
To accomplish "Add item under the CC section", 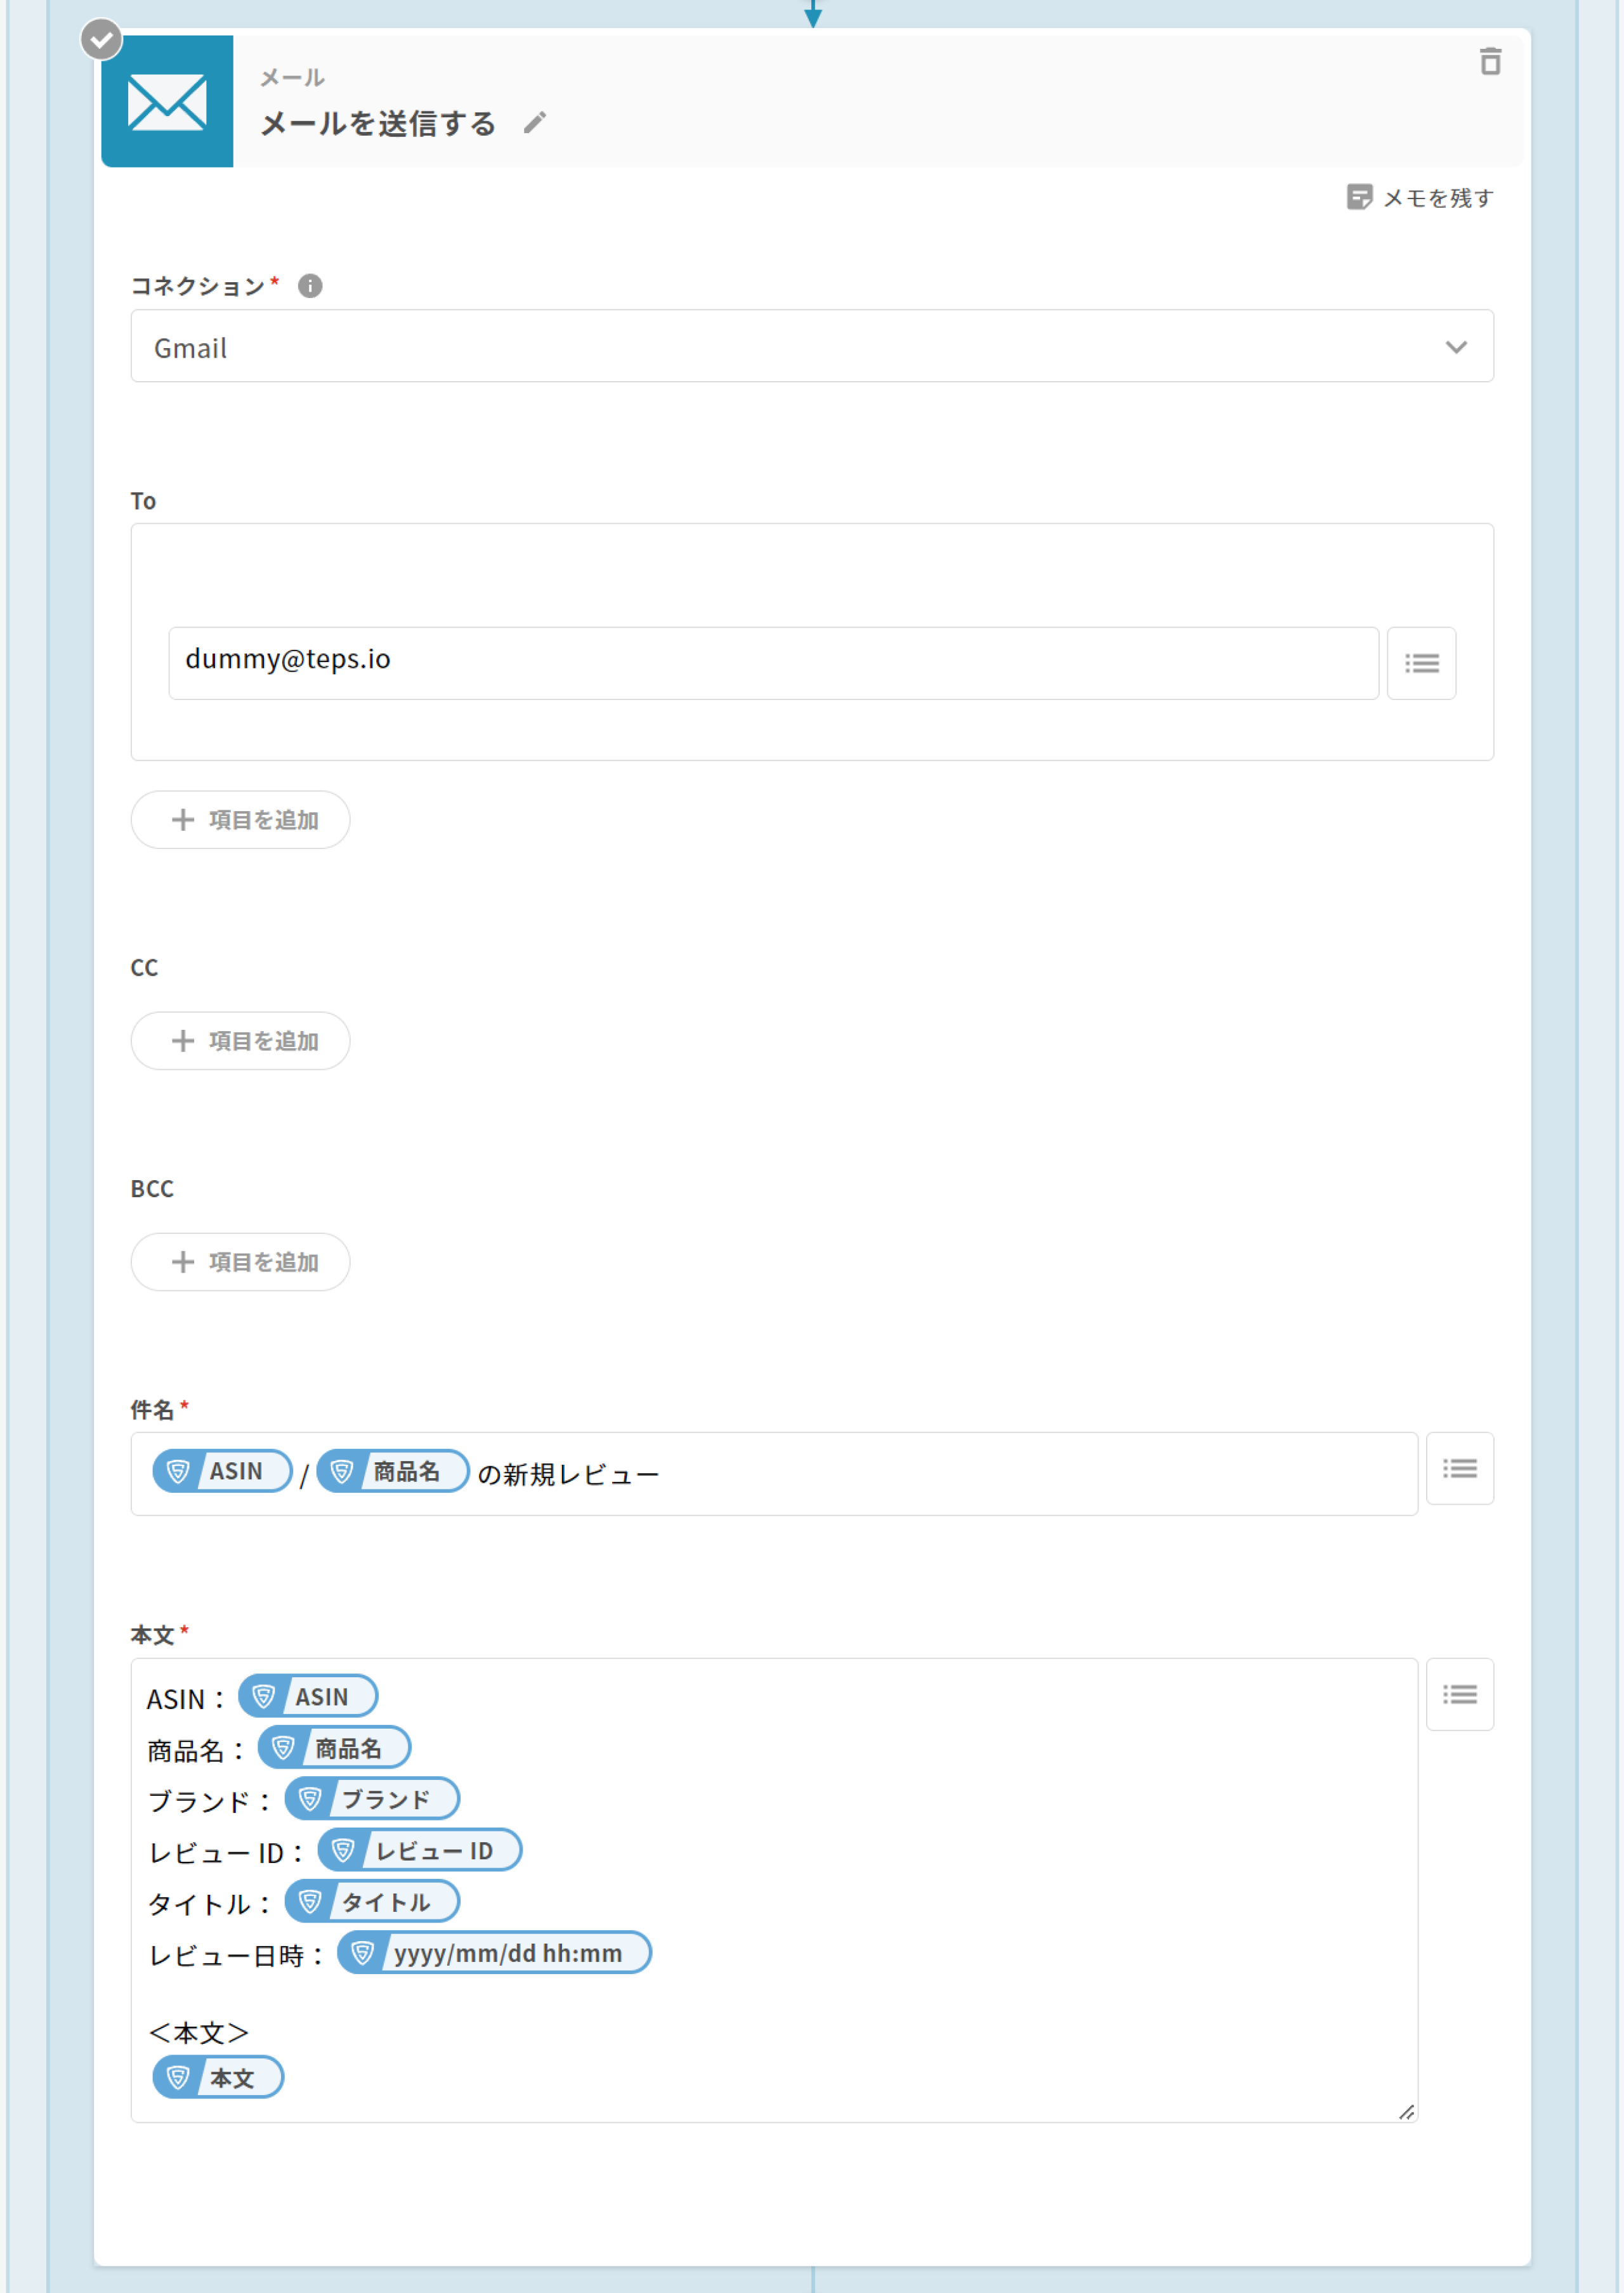I will [x=241, y=1041].
